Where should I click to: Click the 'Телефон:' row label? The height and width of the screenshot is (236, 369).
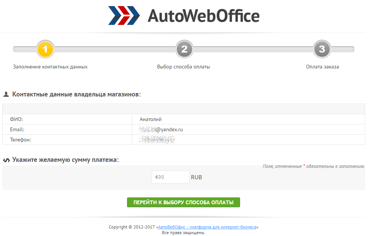(20, 140)
